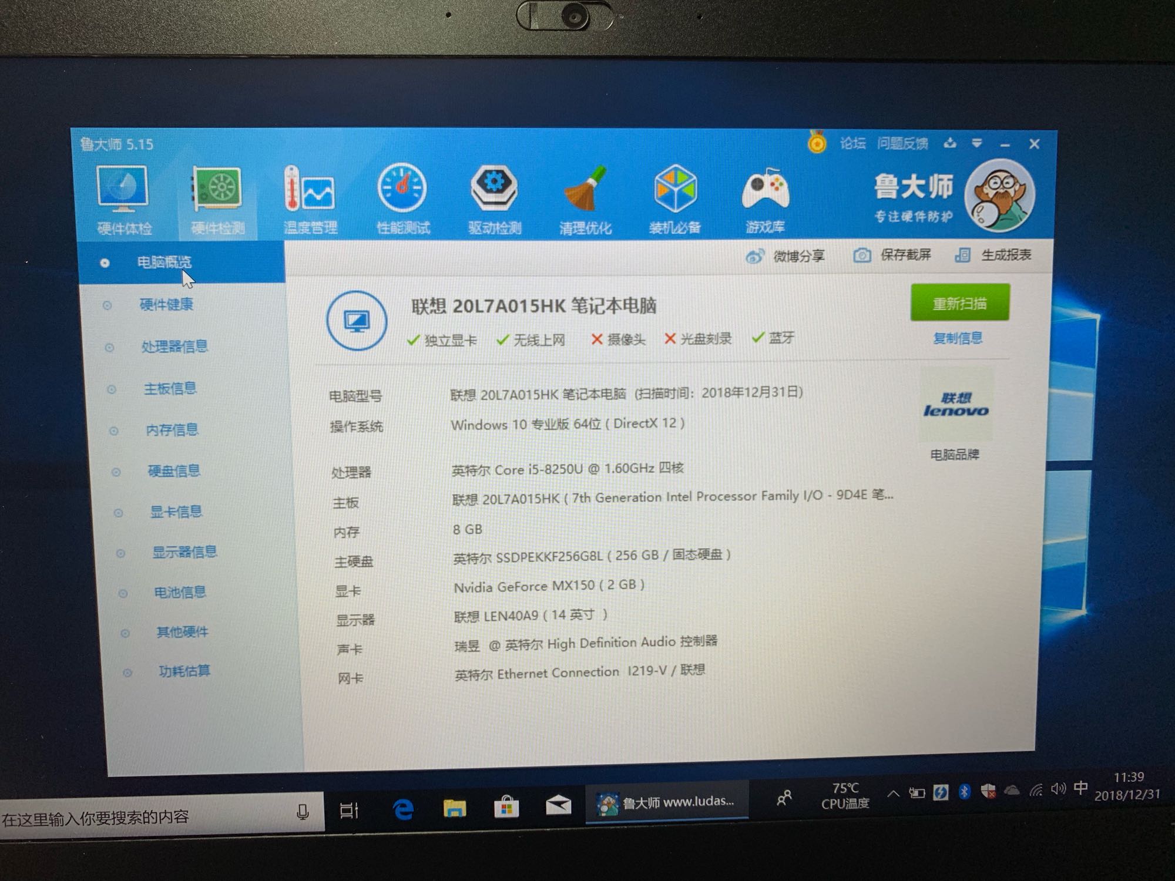Open the 中 input method indicator
The image size is (1175, 881).
[1080, 788]
